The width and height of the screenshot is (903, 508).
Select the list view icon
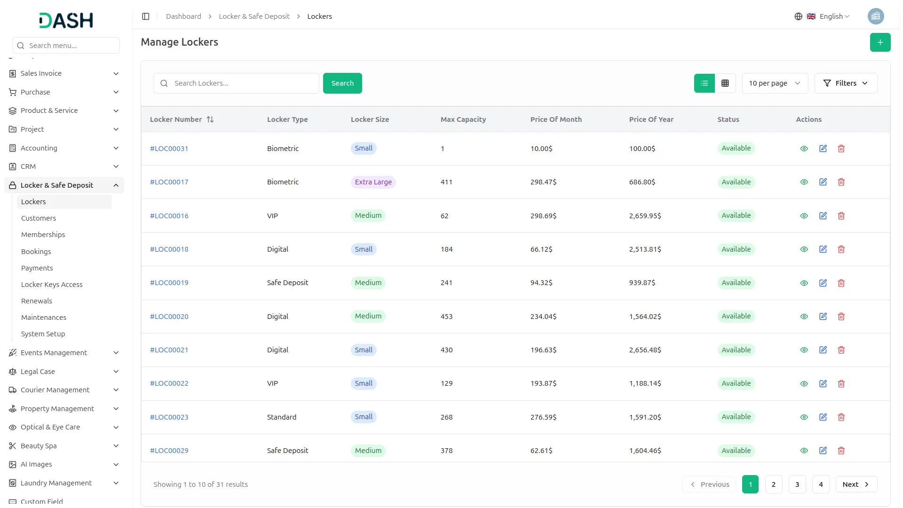tap(704, 83)
